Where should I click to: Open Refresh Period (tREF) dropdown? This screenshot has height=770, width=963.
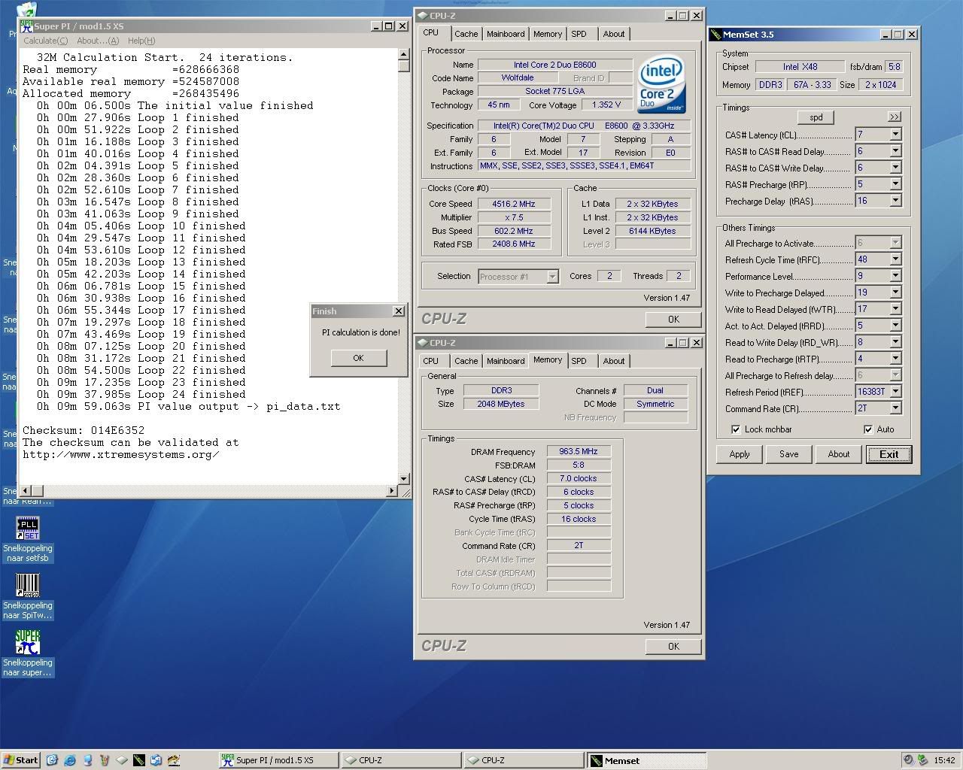coord(895,392)
